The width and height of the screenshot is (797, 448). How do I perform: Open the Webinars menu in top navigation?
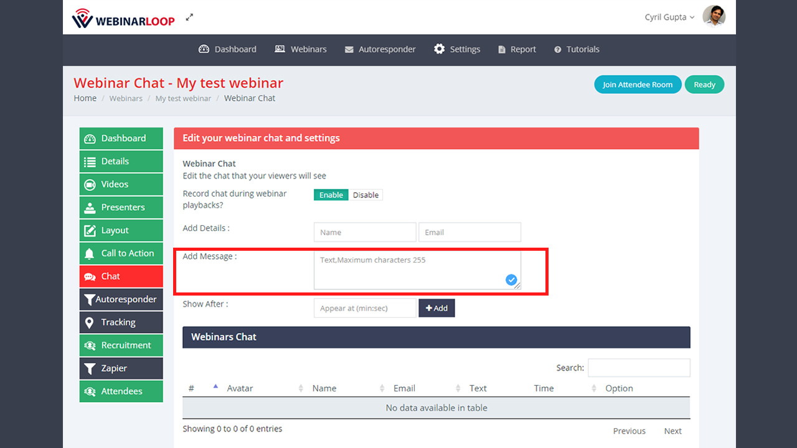301,49
